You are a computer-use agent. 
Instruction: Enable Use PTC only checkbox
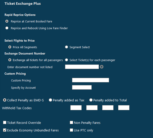(x=71, y=130)
